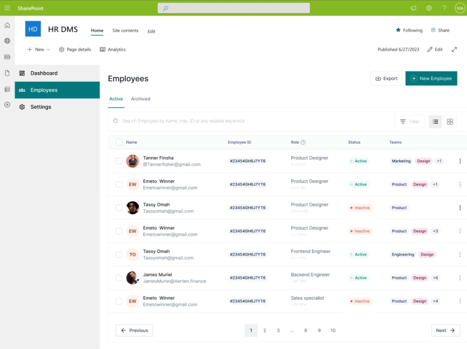The width and height of the screenshot is (467, 349).
Task: Switch to grid view for employees
Action: pos(450,122)
